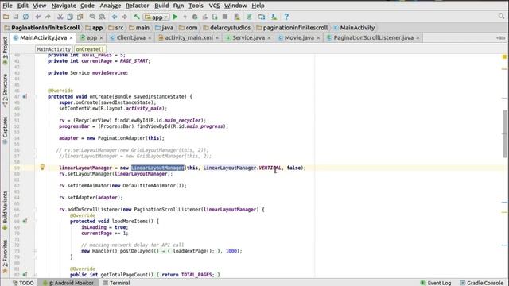Image resolution: width=509 pixels, height=286 pixels.
Task: Collapse the addOnScrollListener fold marker
Action: point(34,210)
